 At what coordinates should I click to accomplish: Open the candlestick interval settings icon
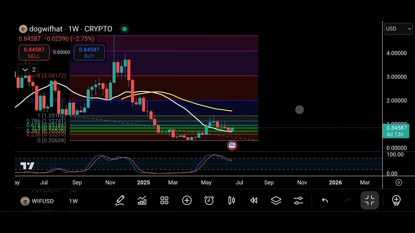coord(231,201)
